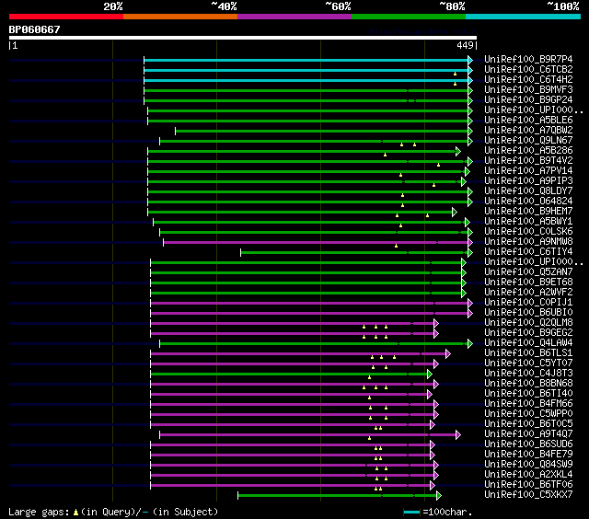Click the cyan ~100% identity legend segment

coord(523,17)
